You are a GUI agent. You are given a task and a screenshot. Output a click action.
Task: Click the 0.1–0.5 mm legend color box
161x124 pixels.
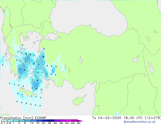pos(4,121)
